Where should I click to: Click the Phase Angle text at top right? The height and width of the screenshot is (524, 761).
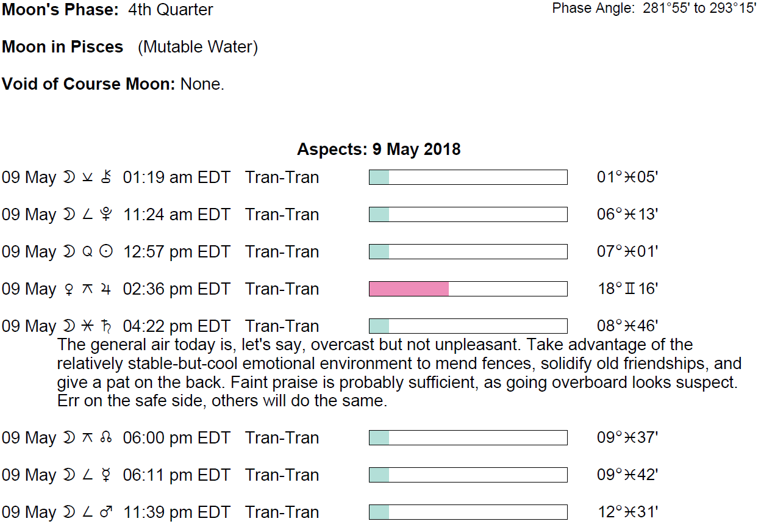click(x=654, y=9)
